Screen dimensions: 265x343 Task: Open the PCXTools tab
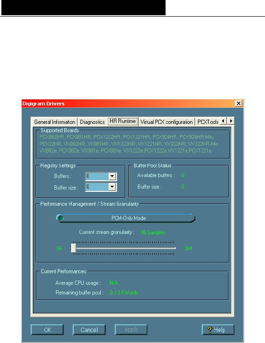(208, 122)
